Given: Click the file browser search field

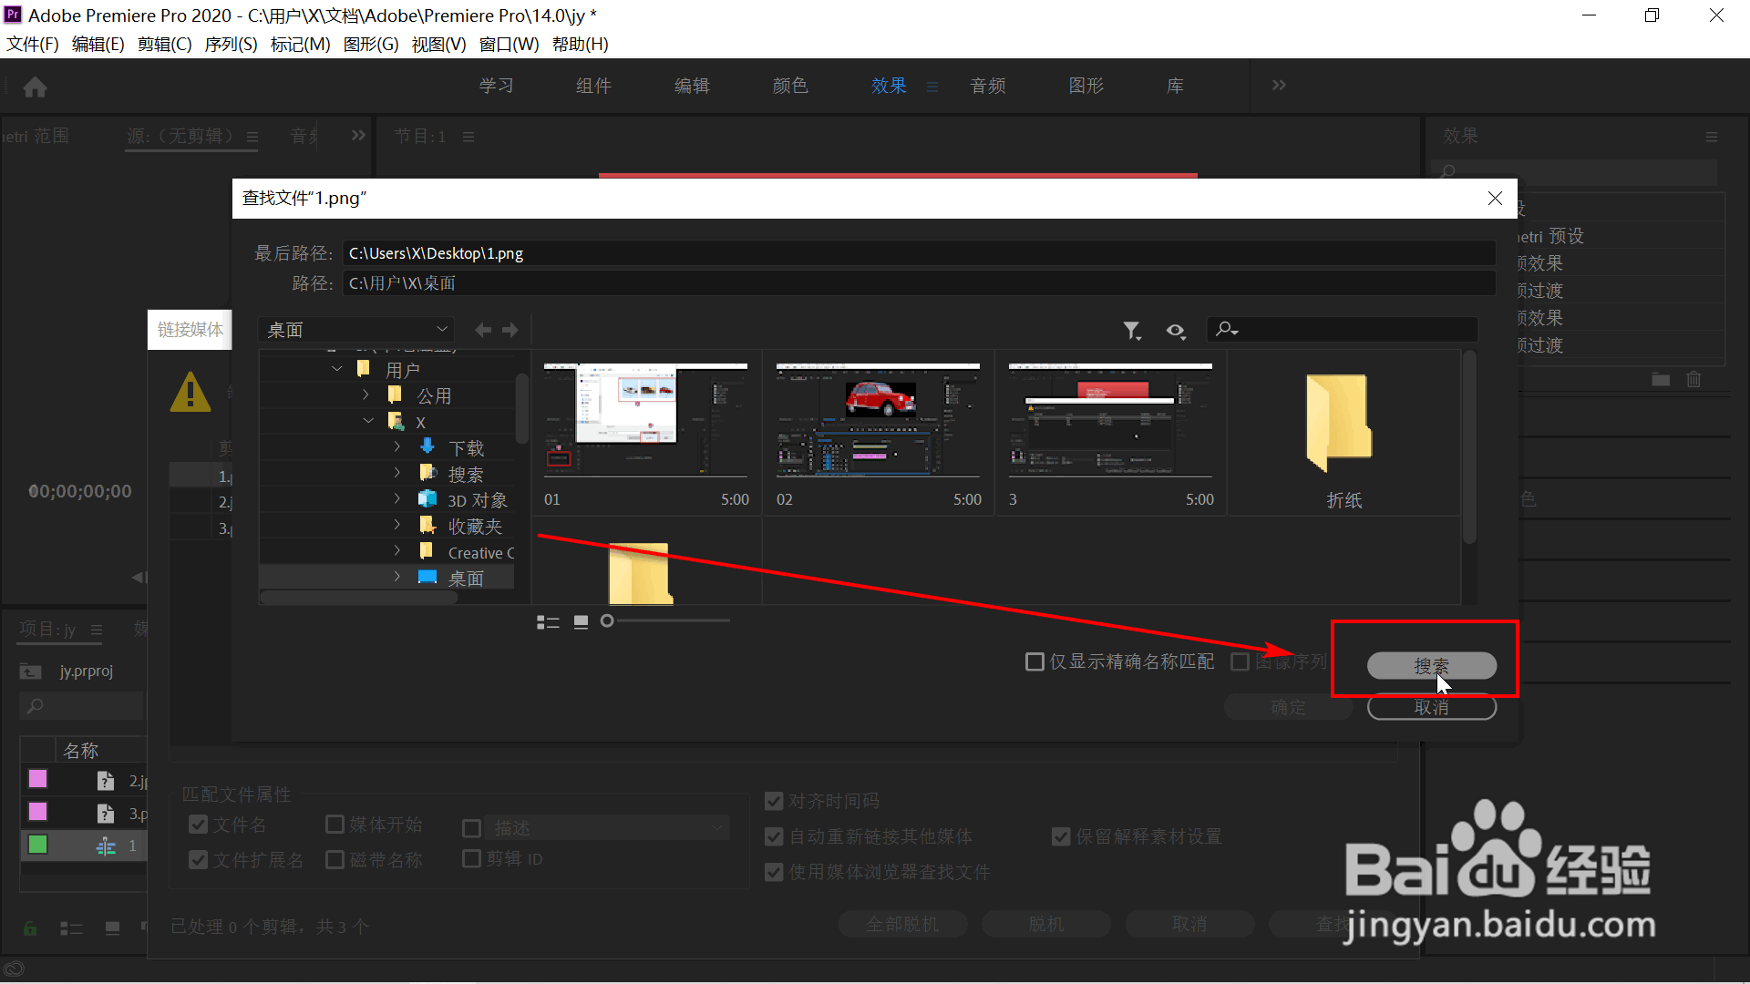Looking at the screenshot, I should click(x=1343, y=329).
